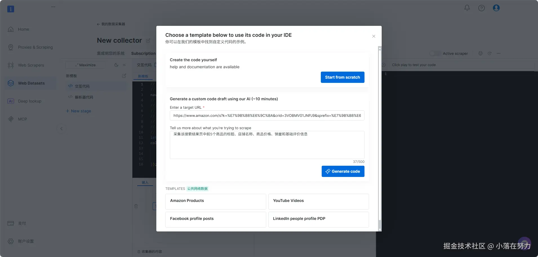
Task: Click 'Click play to test your code' field
Action: (461, 65)
